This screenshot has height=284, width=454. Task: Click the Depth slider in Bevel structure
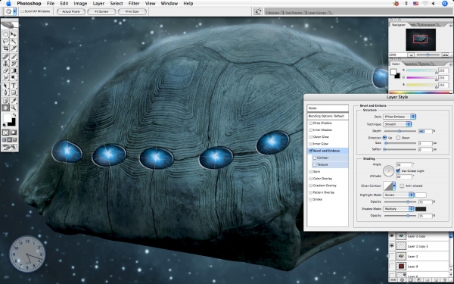click(x=400, y=131)
